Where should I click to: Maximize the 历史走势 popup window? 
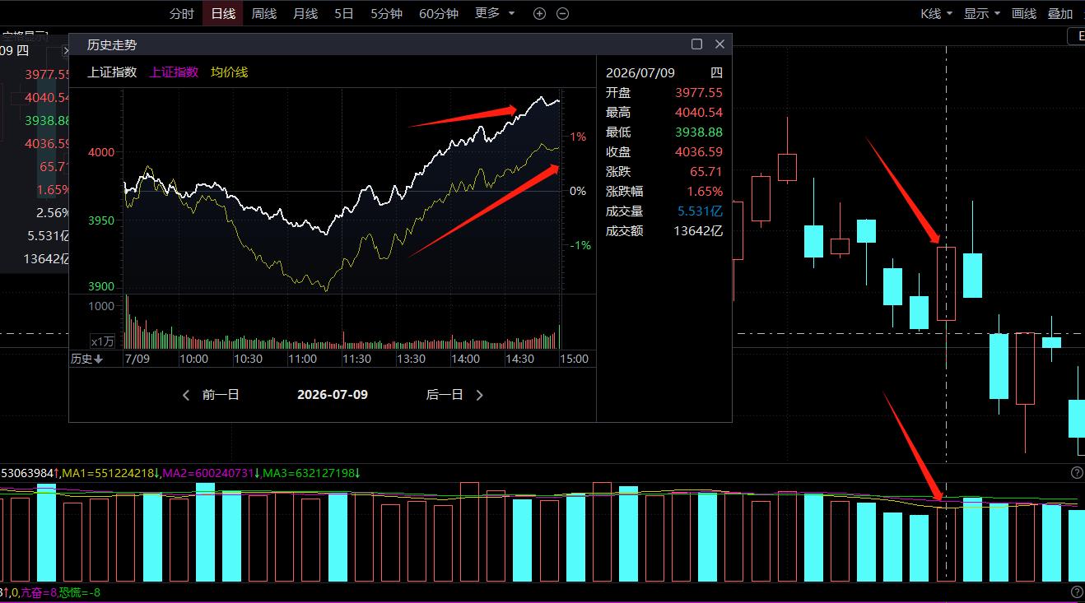tap(696, 44)
